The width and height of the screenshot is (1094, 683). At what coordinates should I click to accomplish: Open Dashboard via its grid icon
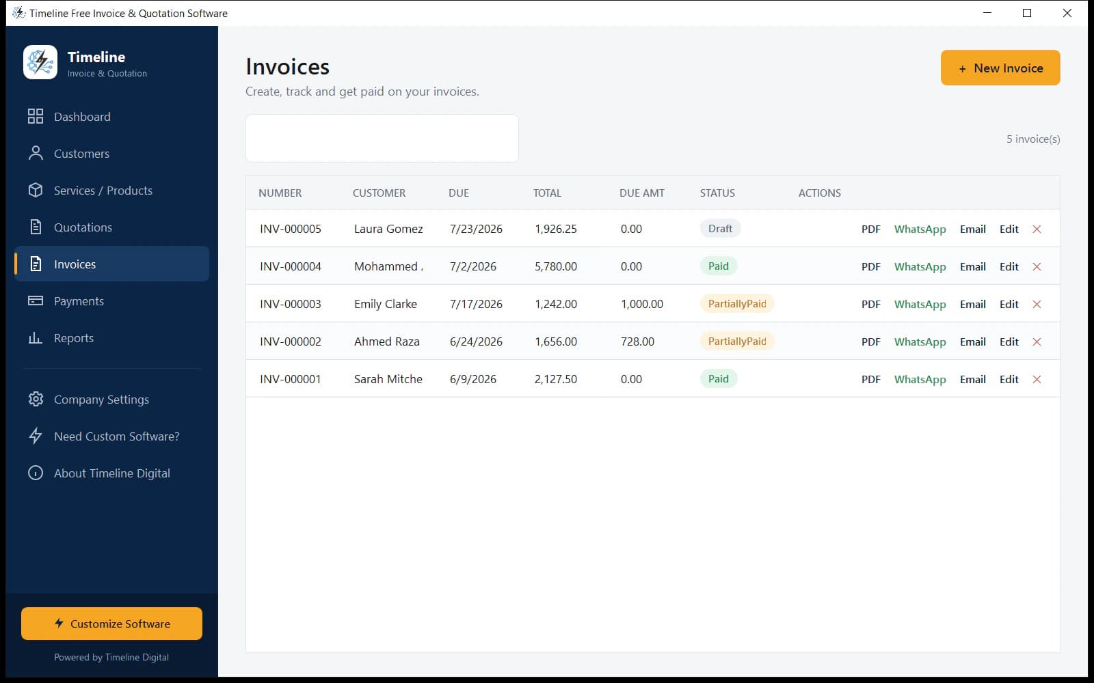click(x=36, y=116)
